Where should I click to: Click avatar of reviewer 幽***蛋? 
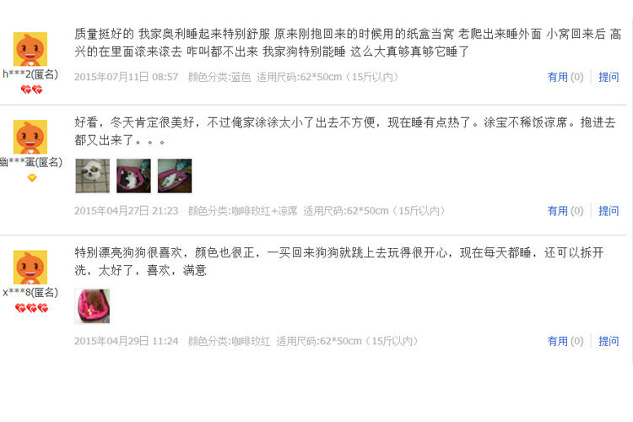click(x=30, y=137)
